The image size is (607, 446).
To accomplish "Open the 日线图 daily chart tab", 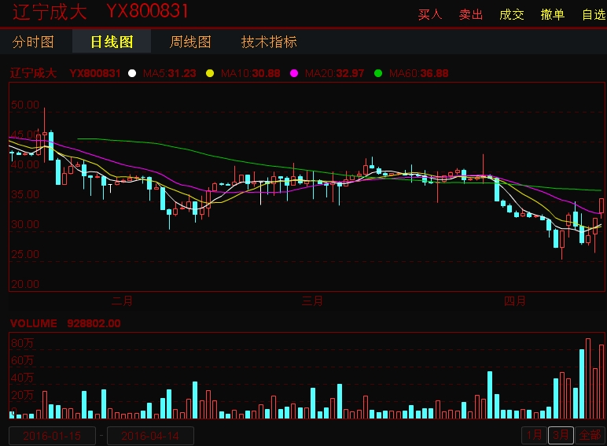I will coord(112,42).
